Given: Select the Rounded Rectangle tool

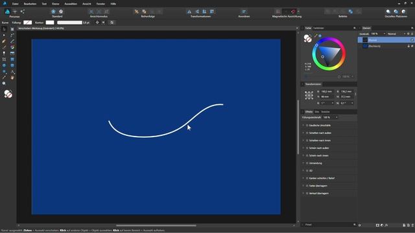Looking at the screenshot, I should coord(12,65).
